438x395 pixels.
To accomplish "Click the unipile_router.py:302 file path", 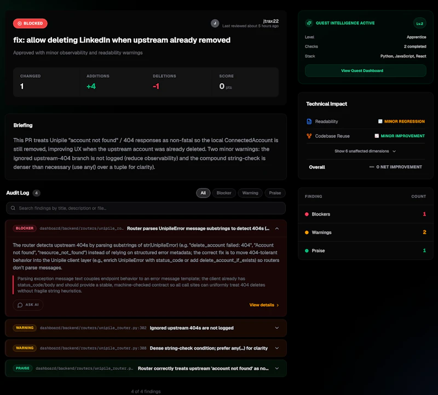I will coord(93,328).
